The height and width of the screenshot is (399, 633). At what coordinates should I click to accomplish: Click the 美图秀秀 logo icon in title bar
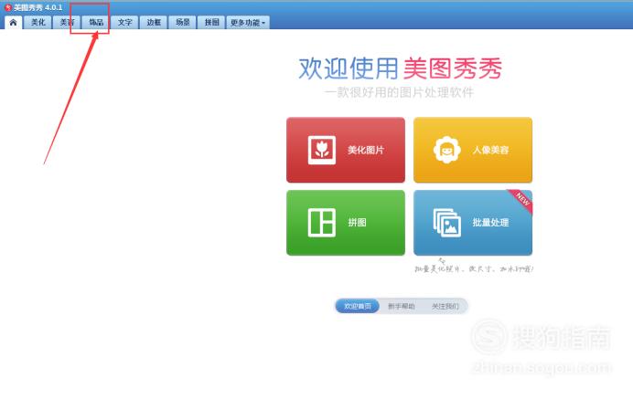click(x=7, y=7)
